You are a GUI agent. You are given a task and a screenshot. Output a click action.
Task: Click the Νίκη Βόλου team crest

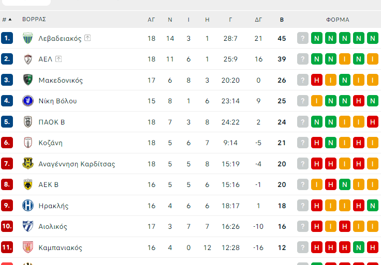pyautogui.click(x=28, y=101)
